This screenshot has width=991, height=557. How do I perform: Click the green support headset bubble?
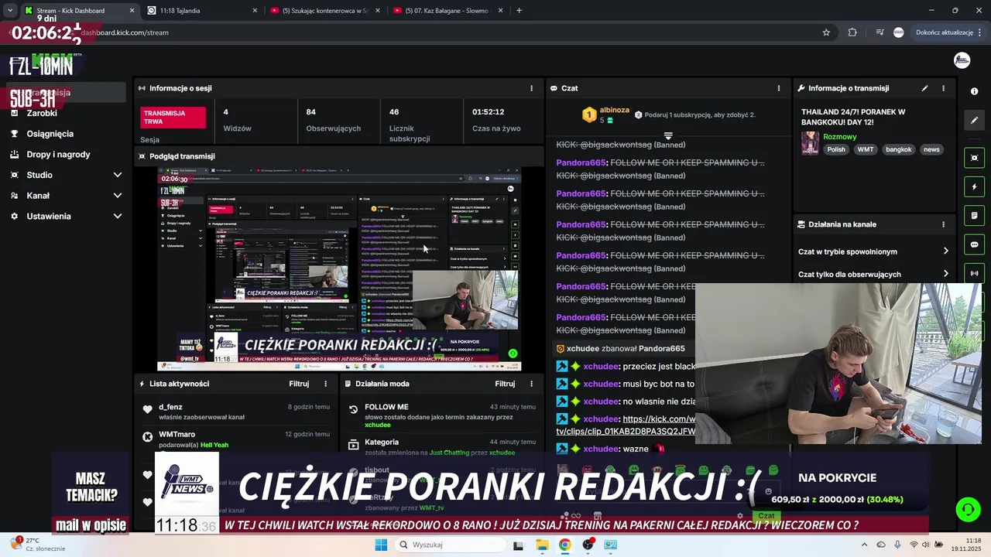(968, 509)
